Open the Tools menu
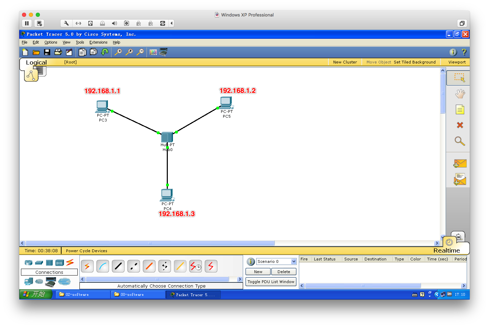The image size is (489, 327). (x=80, y=43)
